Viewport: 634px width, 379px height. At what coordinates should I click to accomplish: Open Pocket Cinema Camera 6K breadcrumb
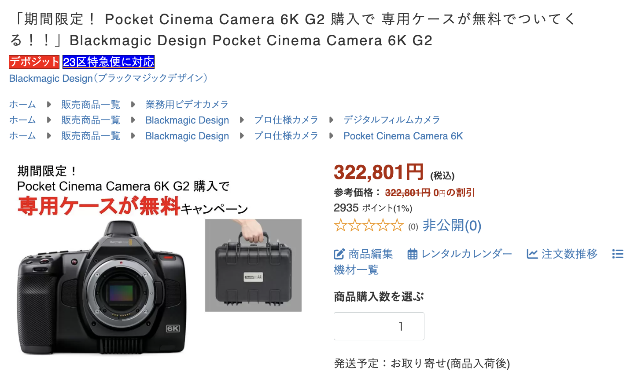(403, 136)
